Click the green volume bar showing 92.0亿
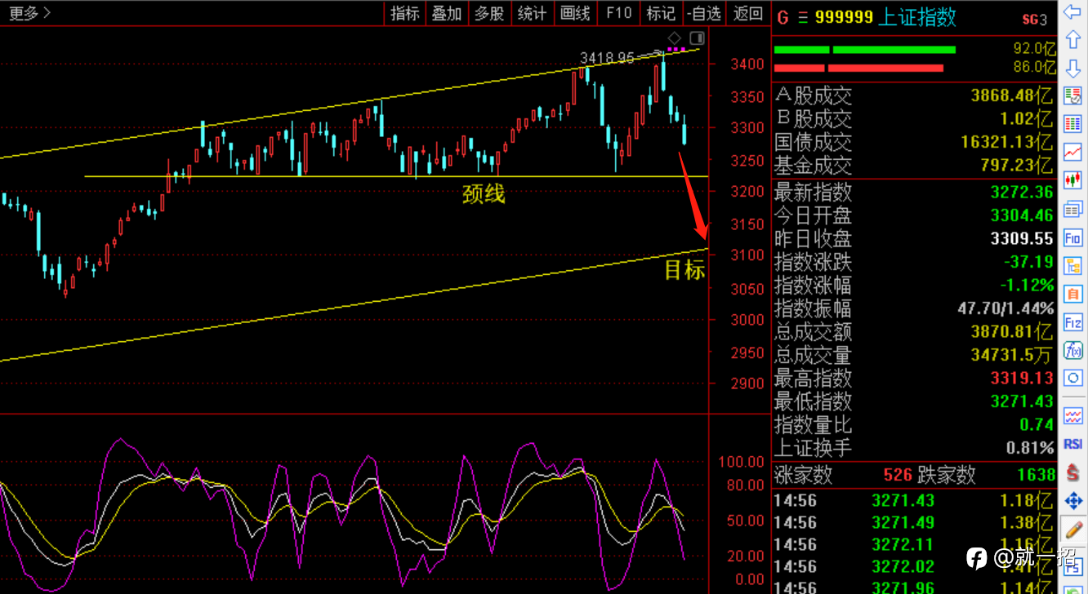 pyautogui.click(x=864, y=50)
